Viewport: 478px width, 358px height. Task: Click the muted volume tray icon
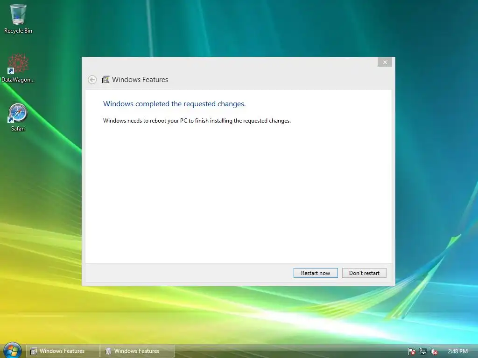point(434,351)
